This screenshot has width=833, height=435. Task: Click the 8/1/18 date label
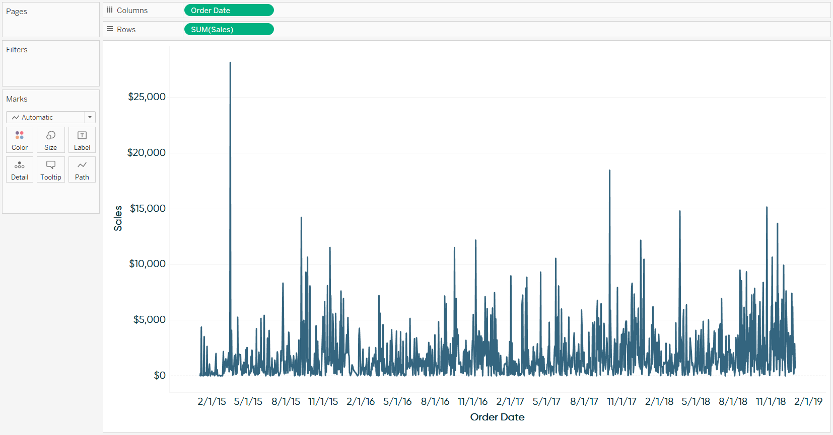point(733,401)
